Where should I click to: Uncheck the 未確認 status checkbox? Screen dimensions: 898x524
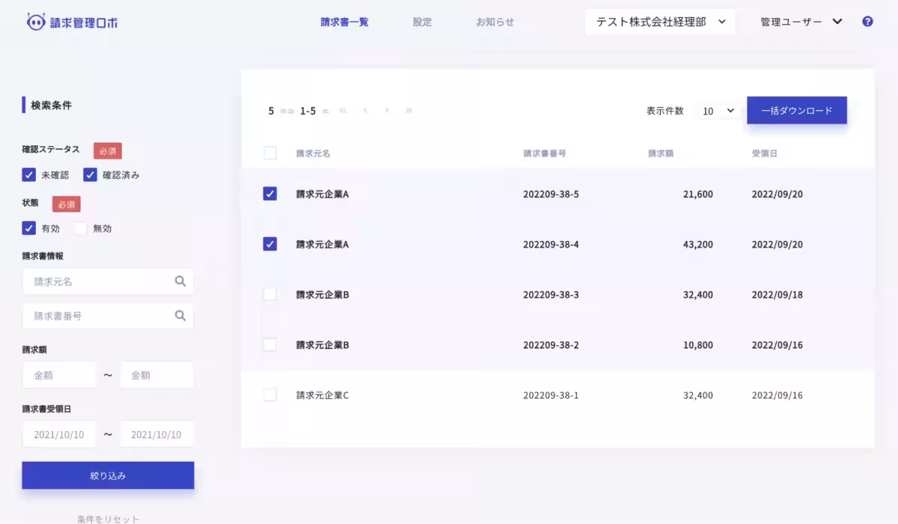tap(28, 174)
